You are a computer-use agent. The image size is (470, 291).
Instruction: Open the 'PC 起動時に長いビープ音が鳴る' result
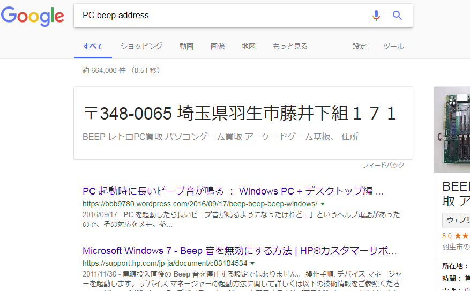pyautogui.click(x=233, y=191)
